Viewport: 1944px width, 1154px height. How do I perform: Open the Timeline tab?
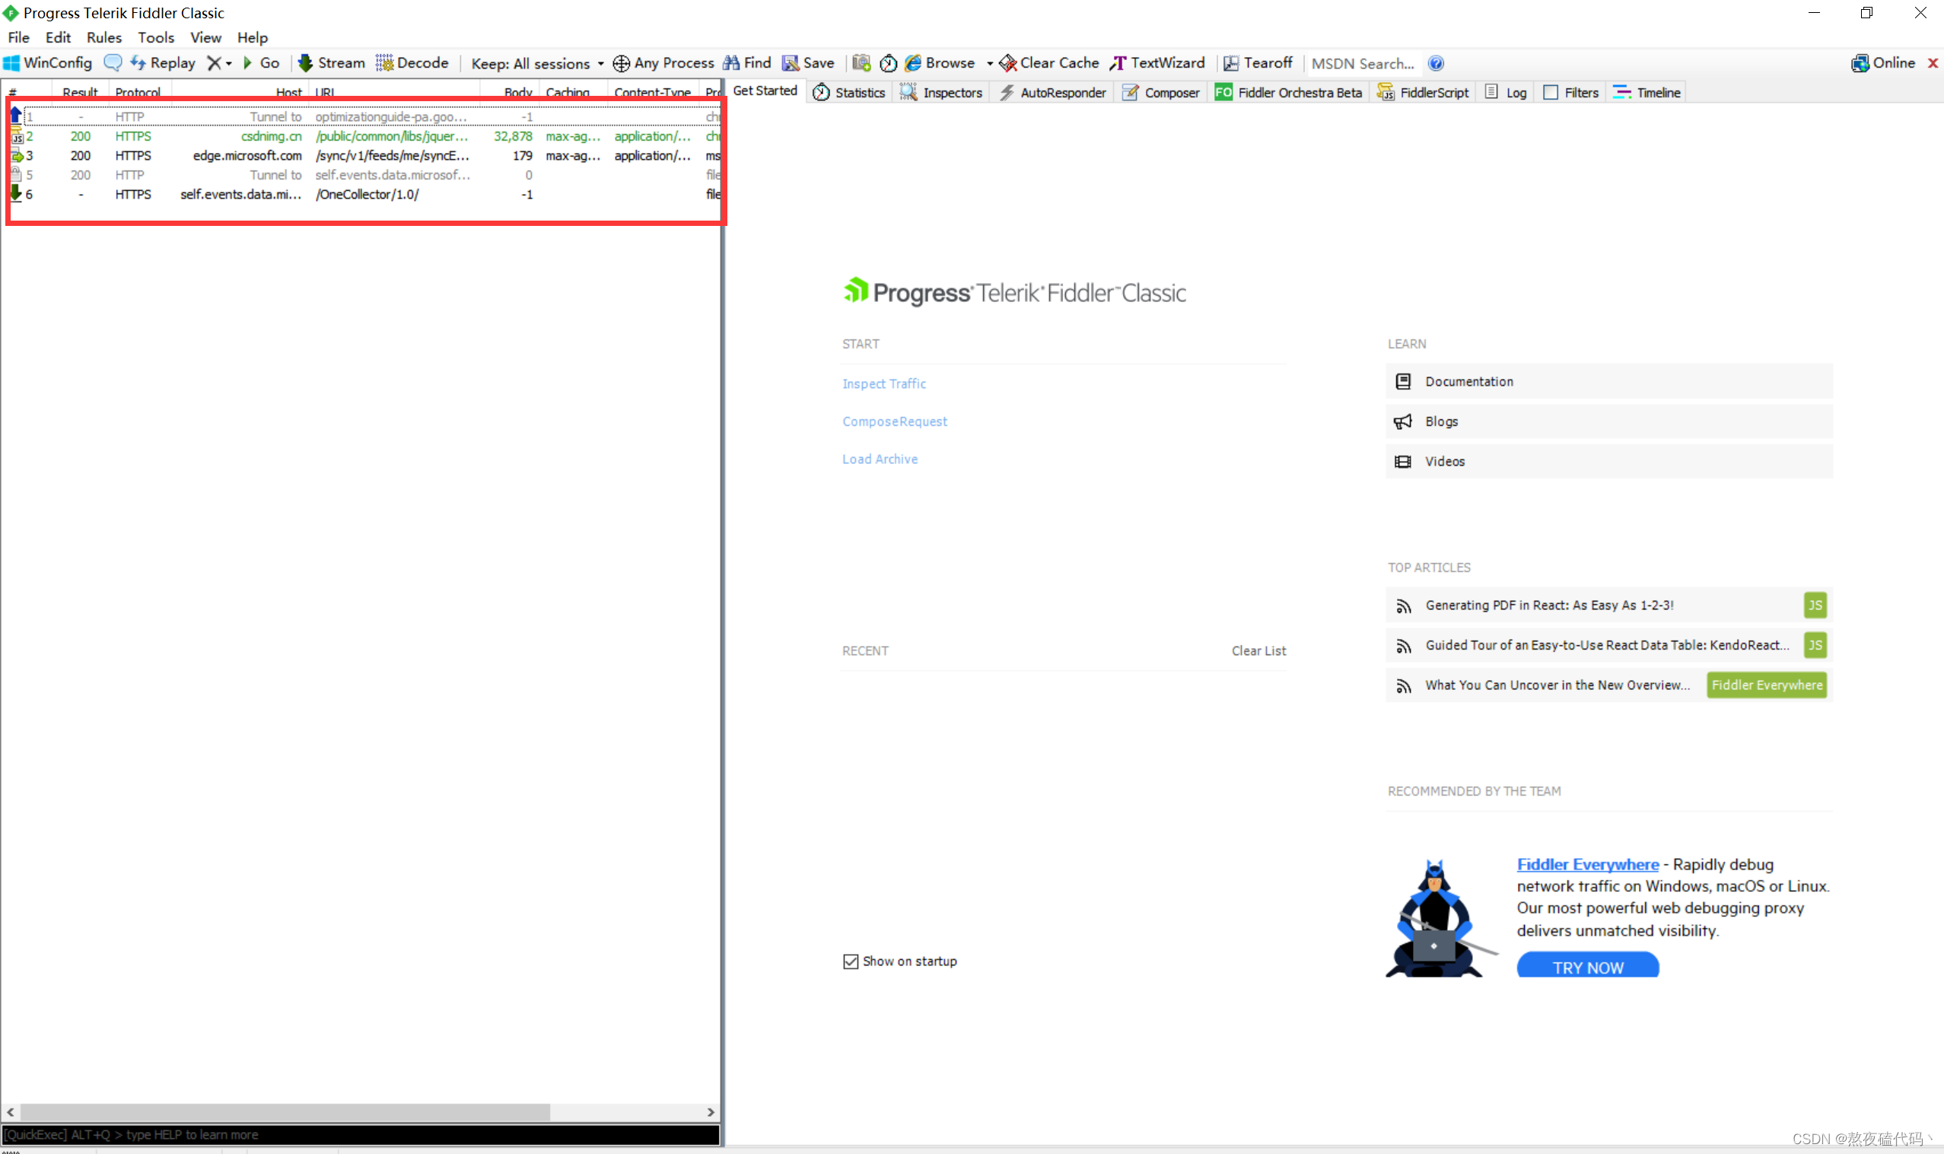click(x=1647, y=93)
